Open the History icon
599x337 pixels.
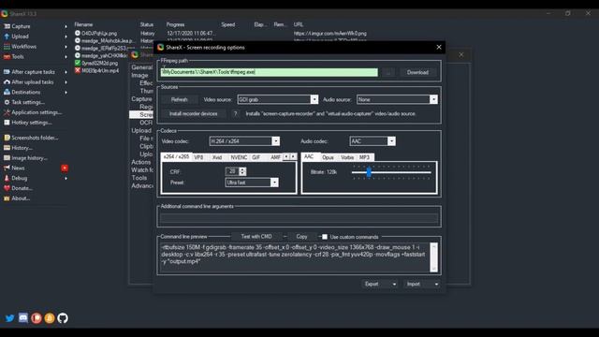[x=7, y=148]
